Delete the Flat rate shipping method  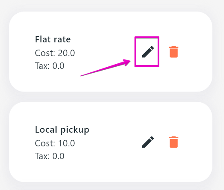[x=173, y=52]
